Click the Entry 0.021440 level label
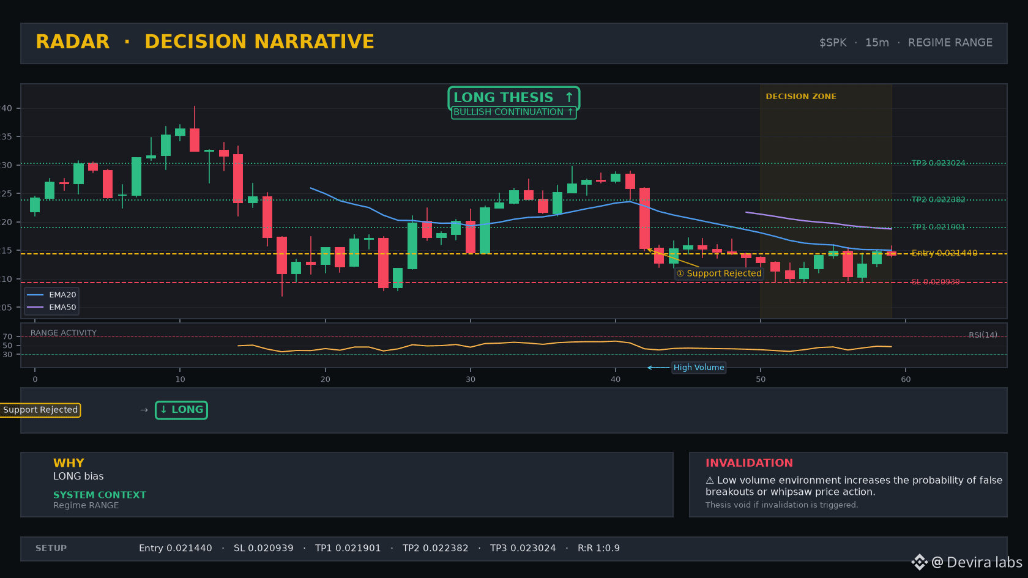This screenshot has height=578, width=1028. [x=944, y=253]
